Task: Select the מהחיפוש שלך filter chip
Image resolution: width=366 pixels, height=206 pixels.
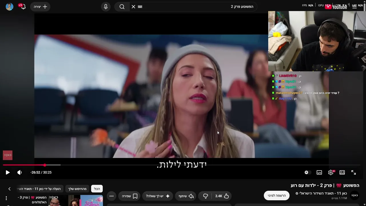Action: (x=77, y=189)
